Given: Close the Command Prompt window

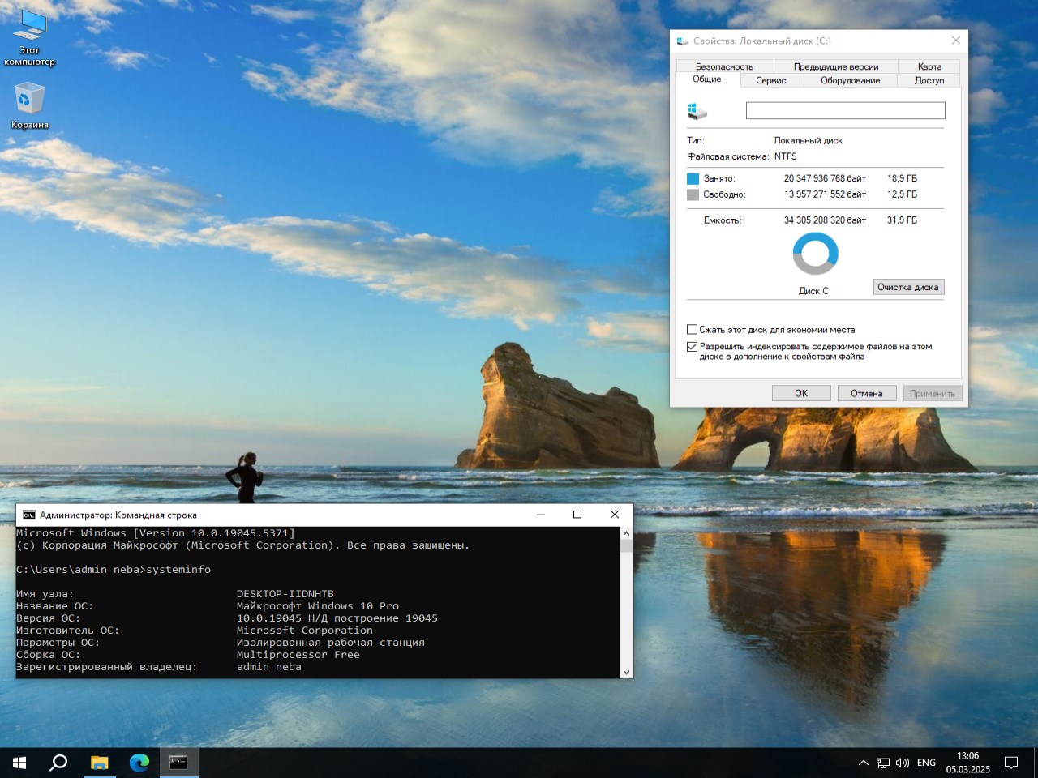Looking at the screenshot, I should 614,515.
